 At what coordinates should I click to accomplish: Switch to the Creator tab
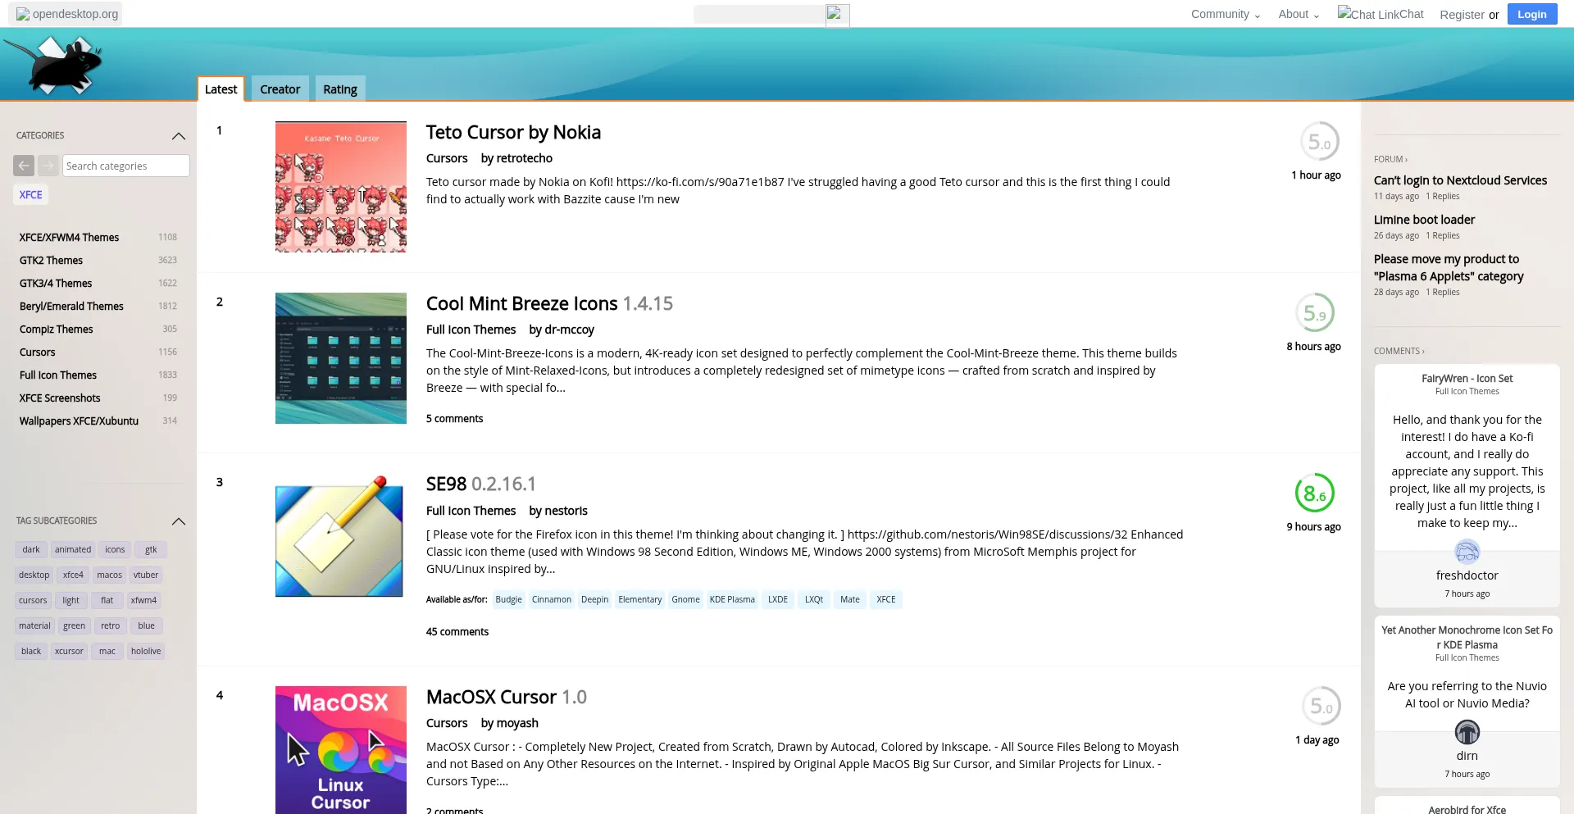tap(280, 89)
